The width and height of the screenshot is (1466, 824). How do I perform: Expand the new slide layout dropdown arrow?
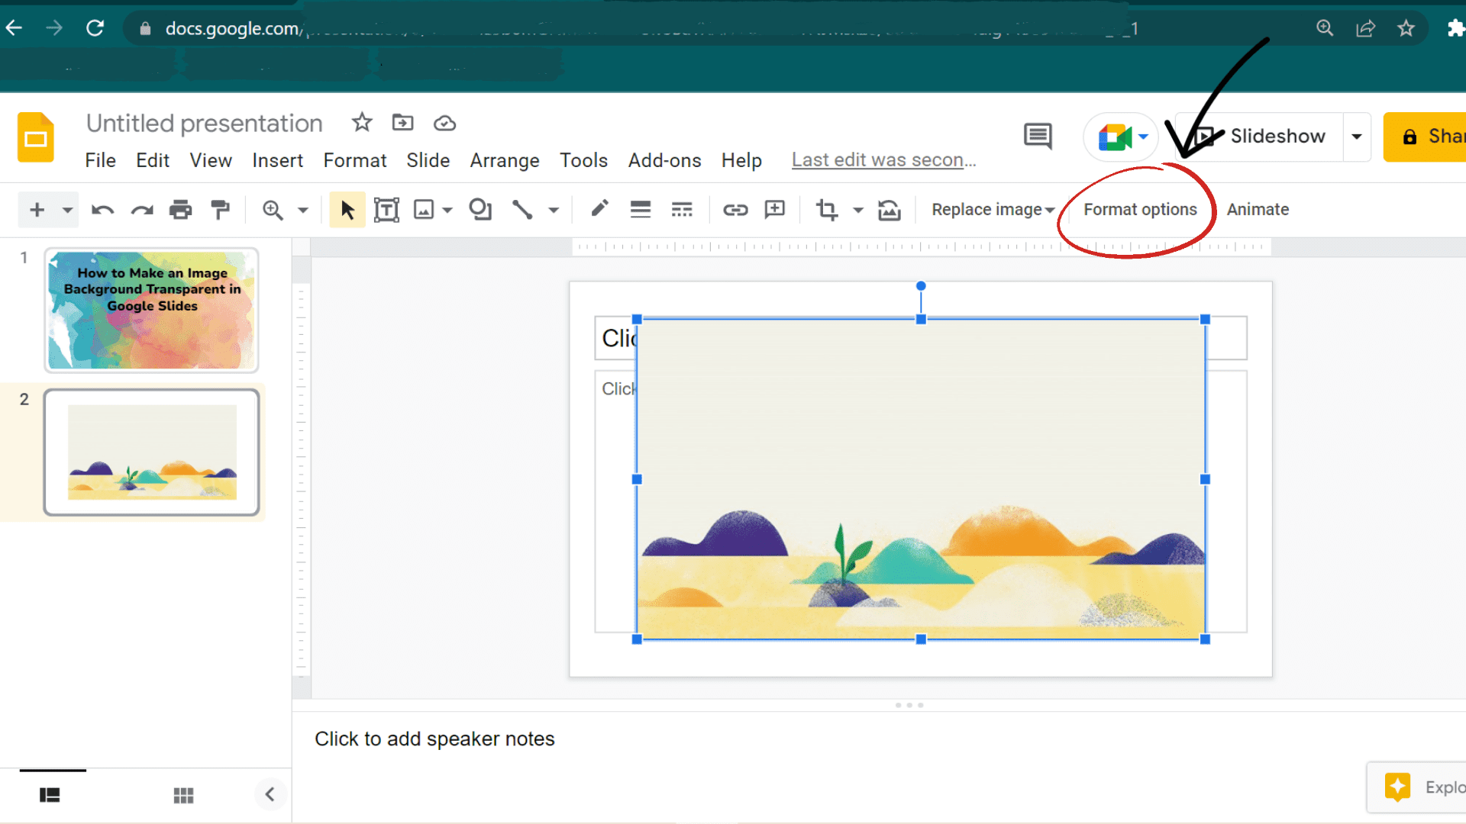[67, 210]
